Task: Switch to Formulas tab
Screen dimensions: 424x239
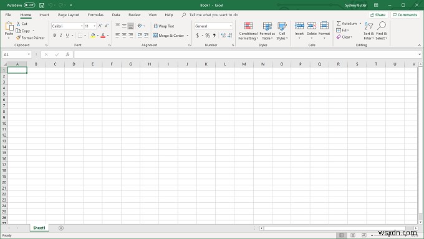Action: (x=95, y=15)
